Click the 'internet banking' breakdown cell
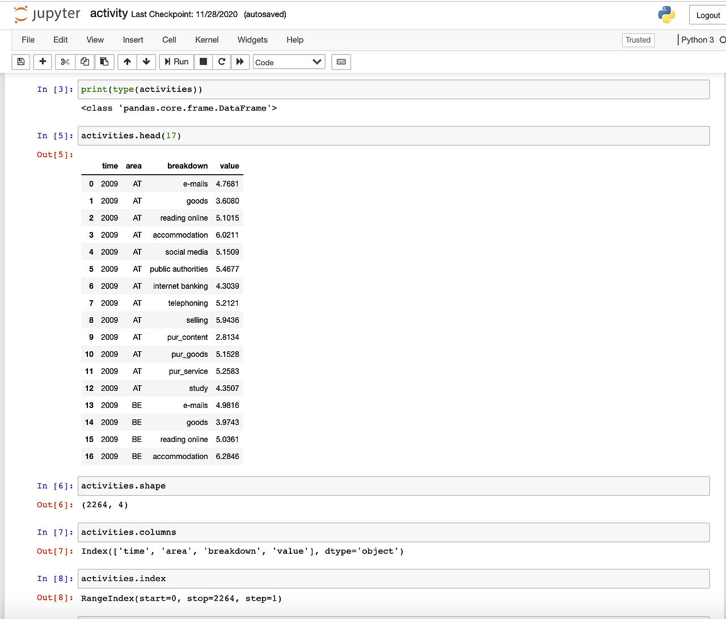This screenshot has height=619, width=726. [x=180, y=286]
